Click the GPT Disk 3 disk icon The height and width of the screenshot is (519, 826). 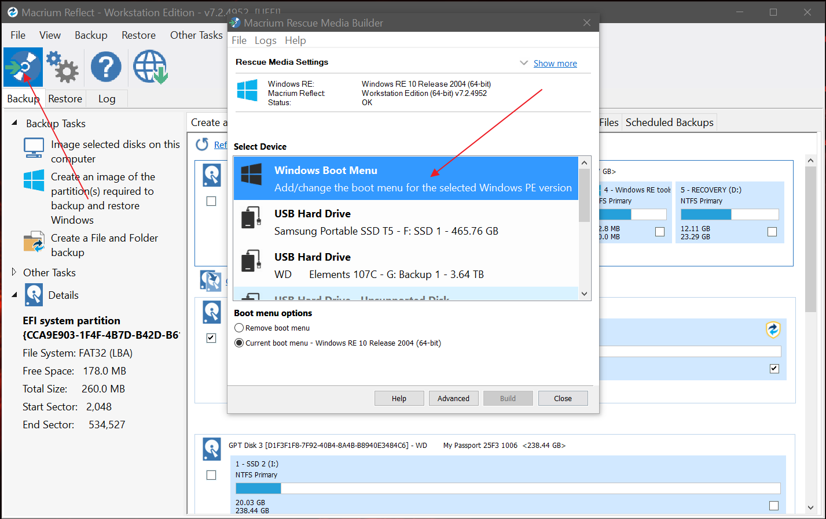tap(212, 449)
